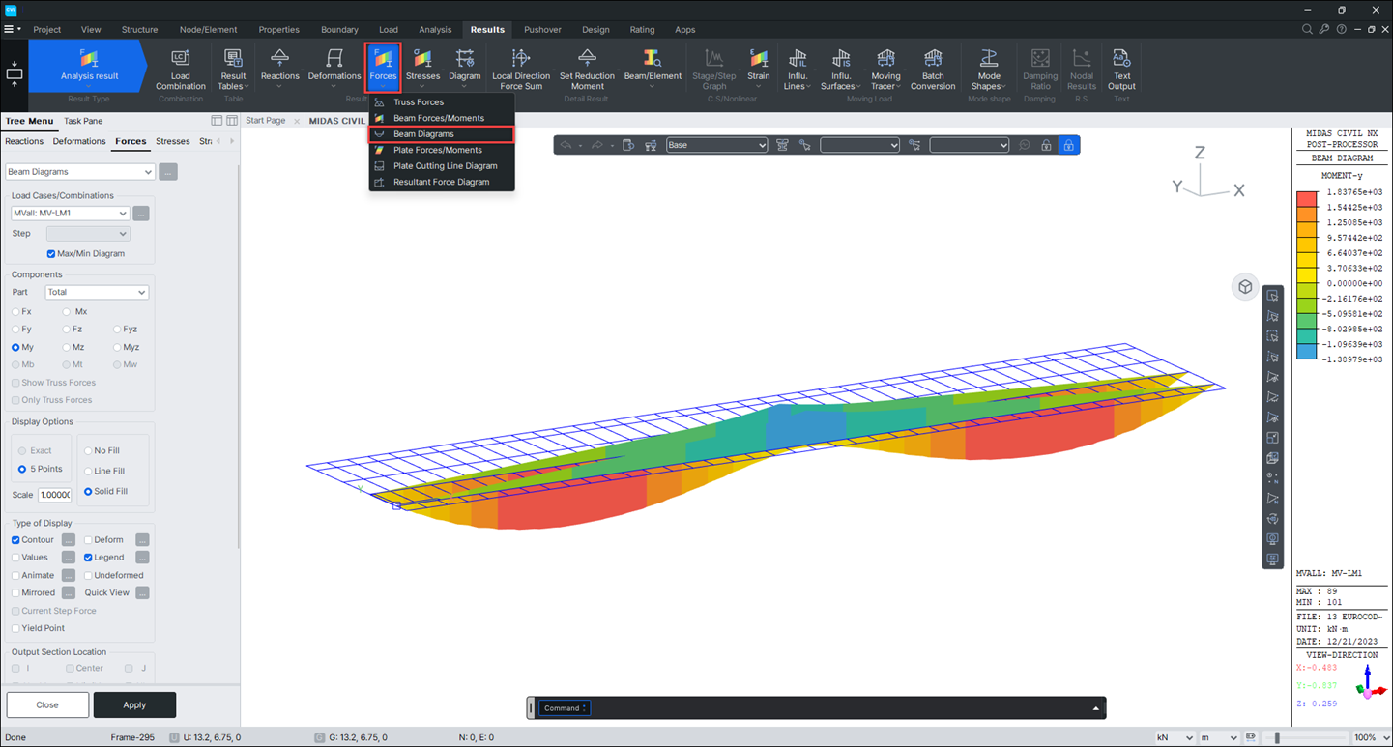
Task: Open the Base dropdown in viewport toolbar
Action: pos(716,145)
